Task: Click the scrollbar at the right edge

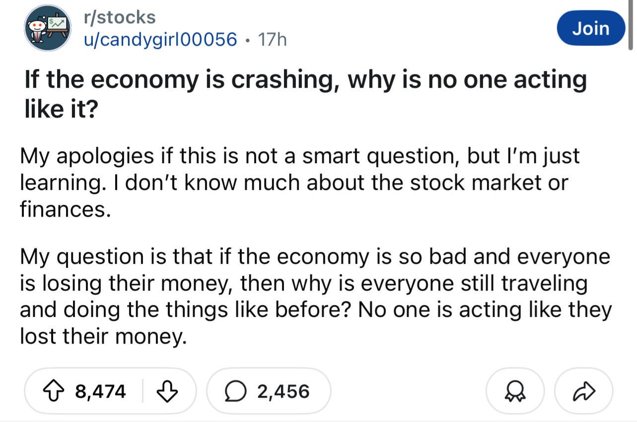Action: [631, 30]
